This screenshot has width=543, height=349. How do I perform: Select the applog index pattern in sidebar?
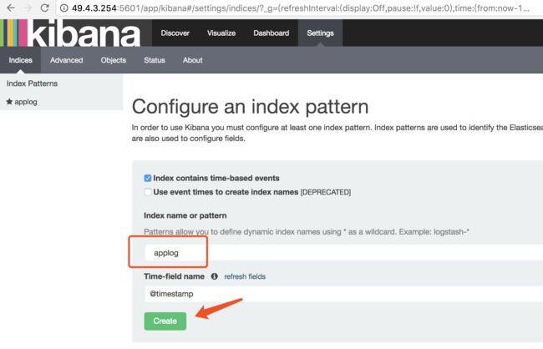(22, 102)
